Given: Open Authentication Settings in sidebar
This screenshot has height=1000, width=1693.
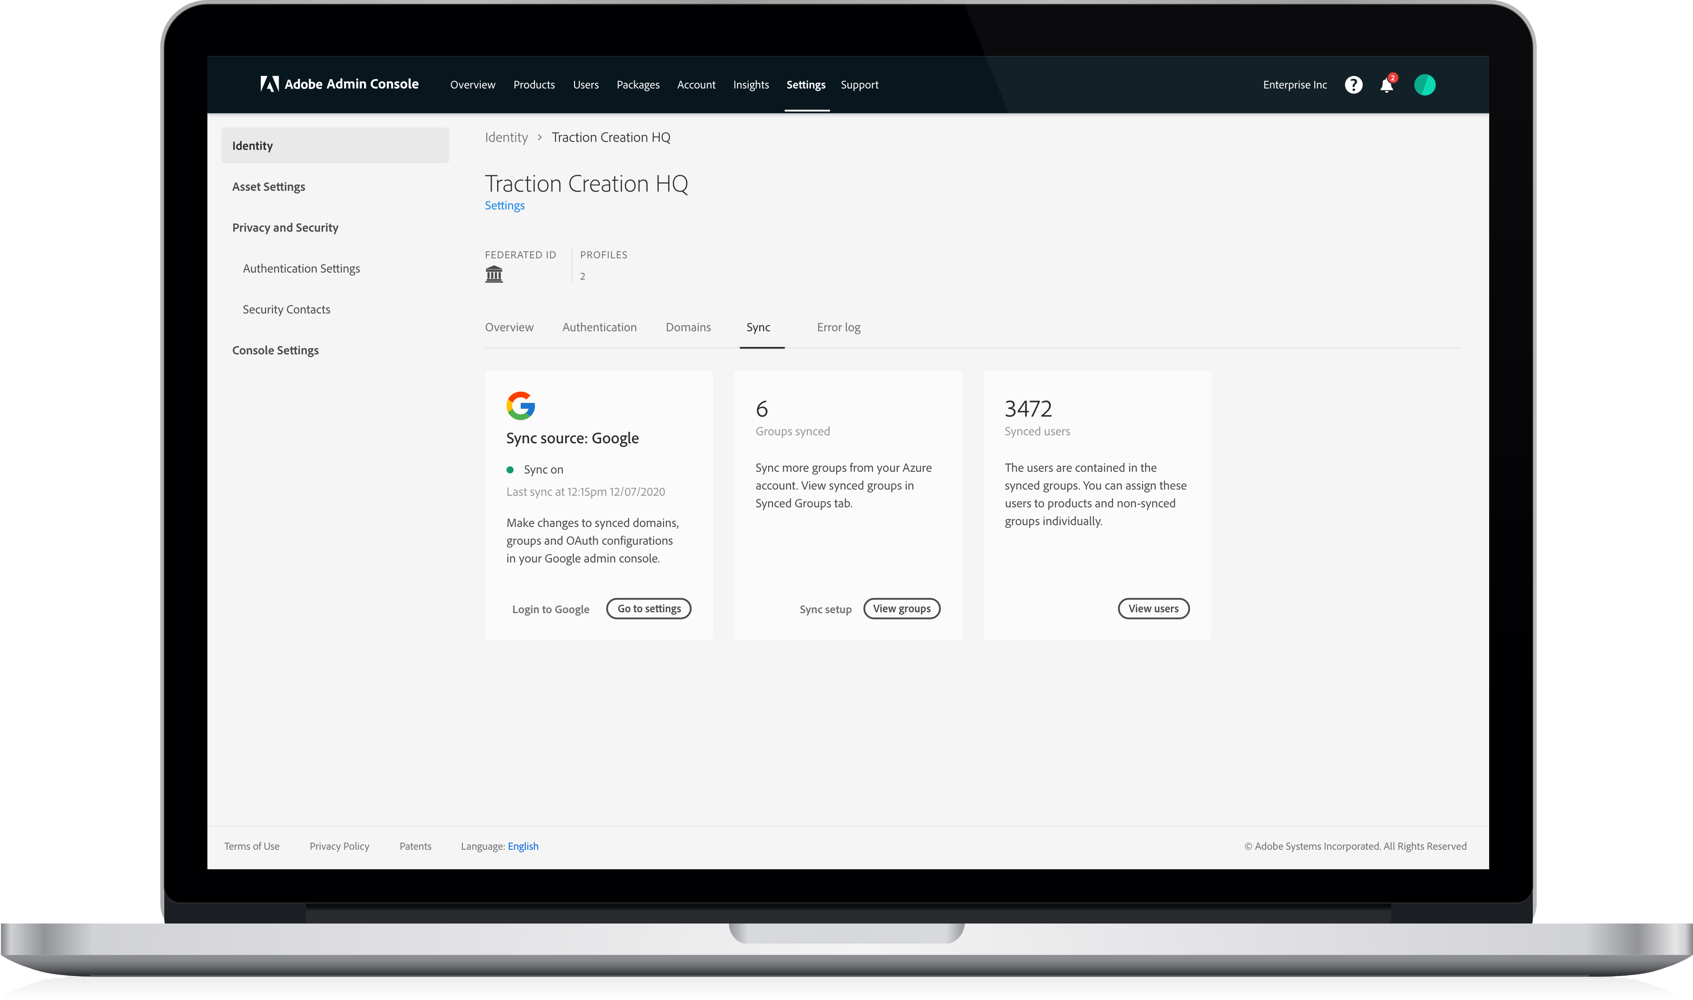Looking at the screenshot, I should pos(301,269).
